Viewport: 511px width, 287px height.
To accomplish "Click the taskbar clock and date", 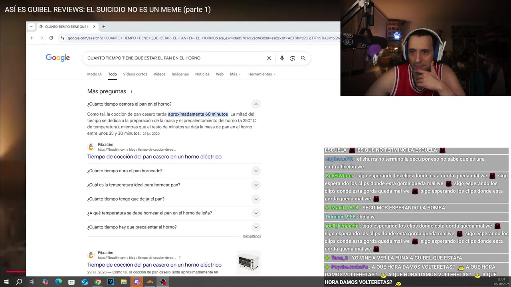I will (501, 281).
